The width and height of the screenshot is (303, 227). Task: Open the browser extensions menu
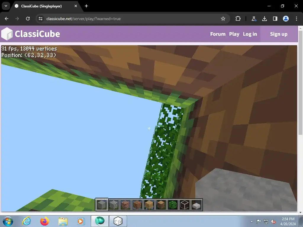(238, 19)
